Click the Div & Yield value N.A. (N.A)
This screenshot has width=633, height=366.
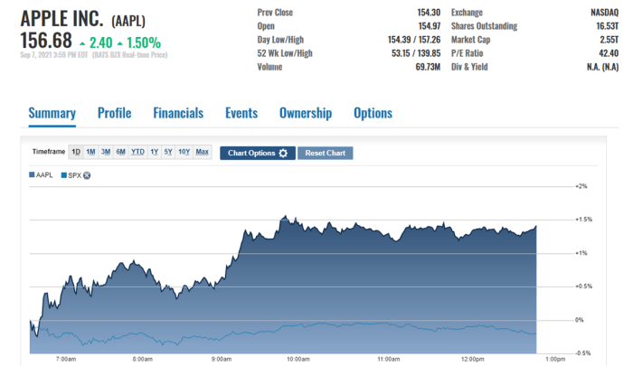603,67
